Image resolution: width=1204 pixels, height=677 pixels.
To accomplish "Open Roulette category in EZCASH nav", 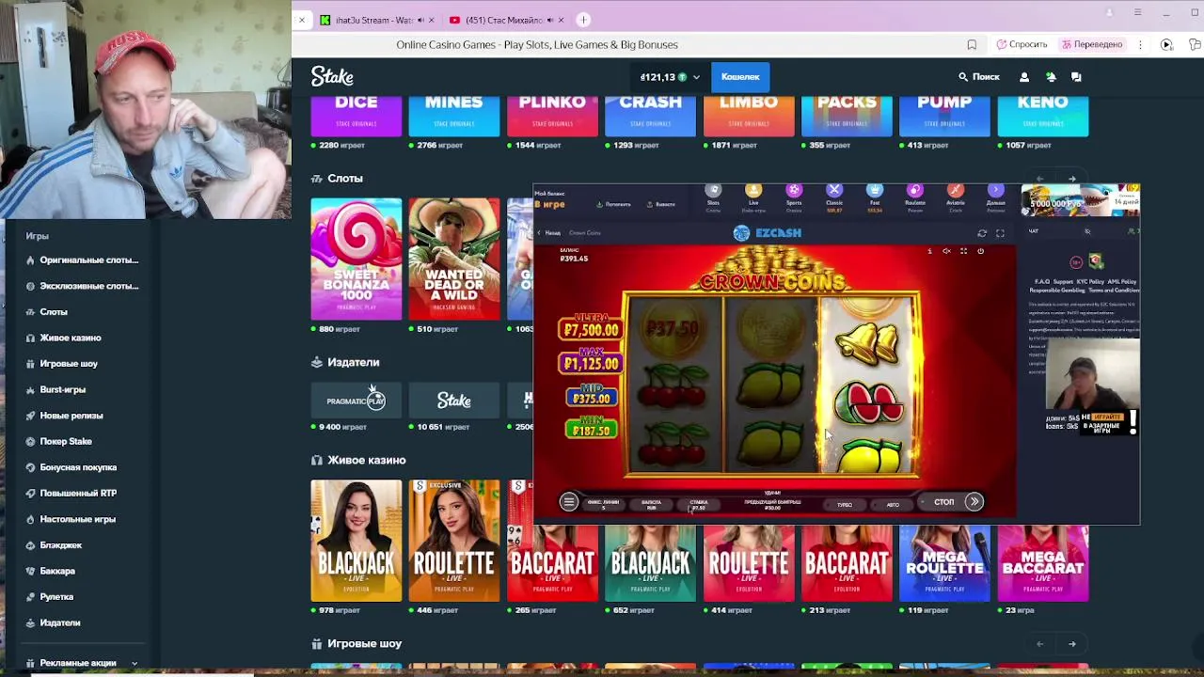I will point(914,196).
